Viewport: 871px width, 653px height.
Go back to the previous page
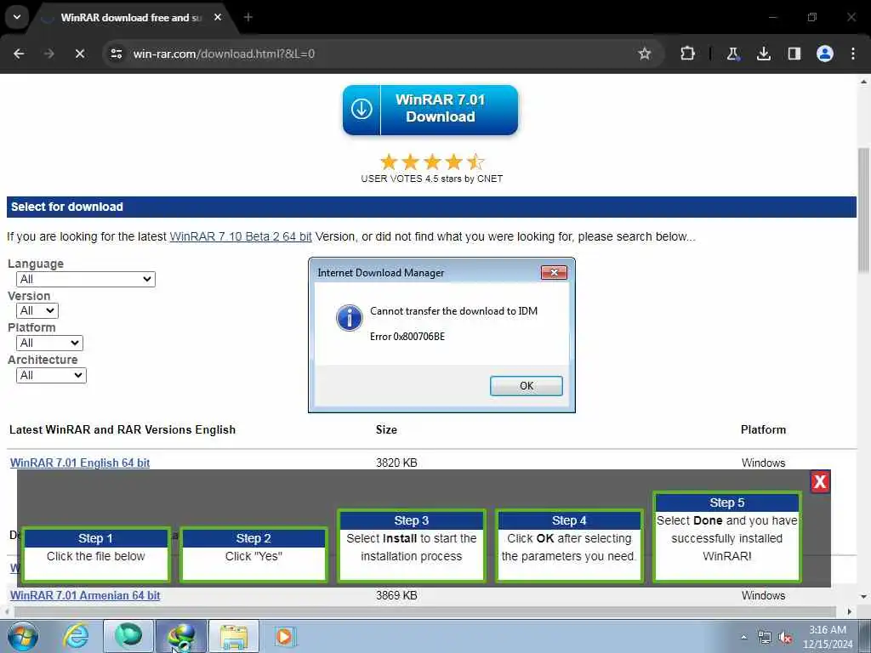pos(19,54)
